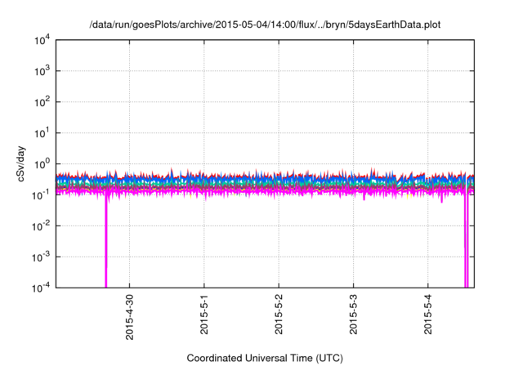Click the 2015-5-4 date tick label
The height and width of the screenshot is (366, 523).
(428, 315)
